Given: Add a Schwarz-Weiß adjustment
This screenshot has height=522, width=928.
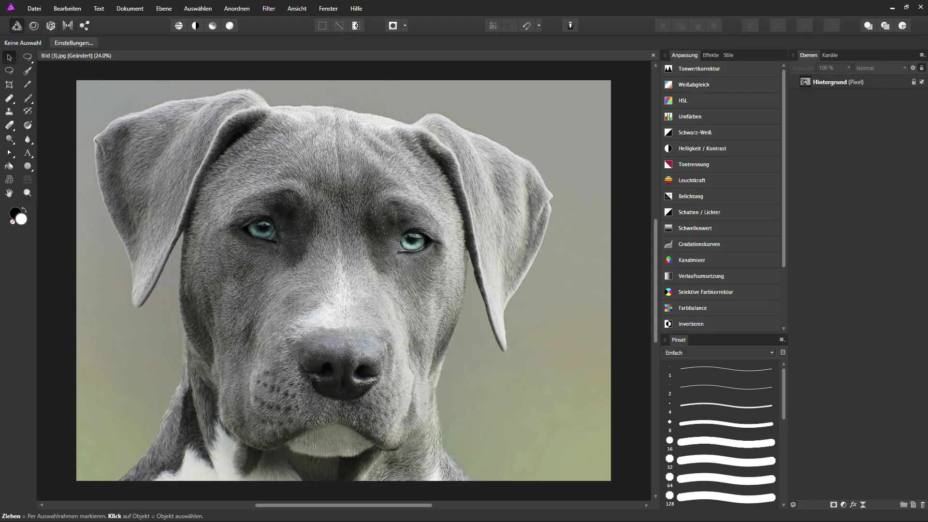Looking at the screenshot, I should 721,132.
